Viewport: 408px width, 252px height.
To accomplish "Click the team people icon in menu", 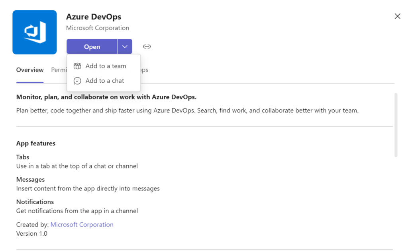I will 77,66.
